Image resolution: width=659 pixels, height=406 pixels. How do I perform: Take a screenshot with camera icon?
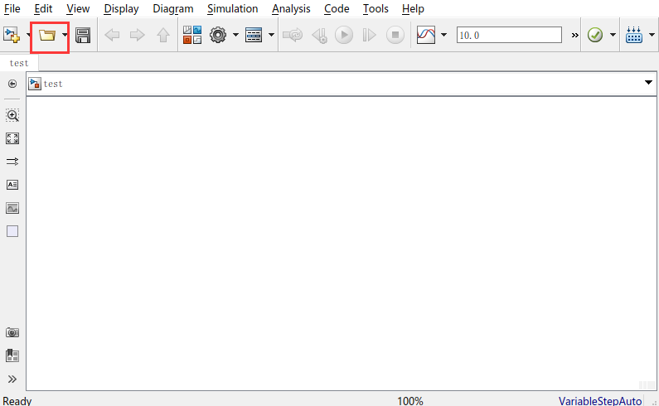[12, 332]
